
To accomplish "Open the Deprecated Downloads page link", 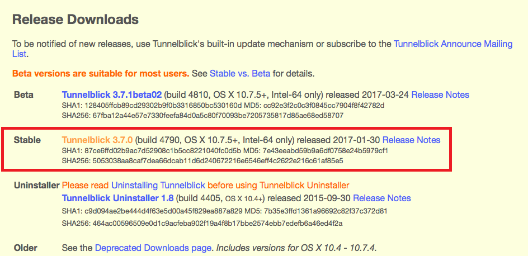I will point(154,248).
